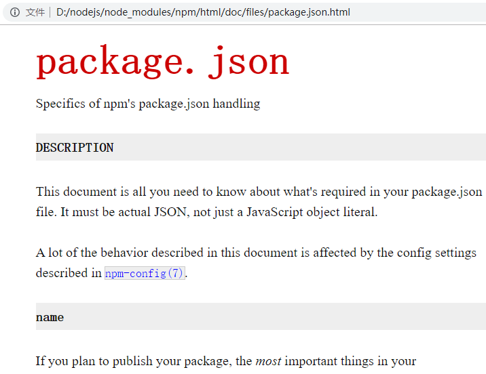Click the address bar URL text

(203, 12)
